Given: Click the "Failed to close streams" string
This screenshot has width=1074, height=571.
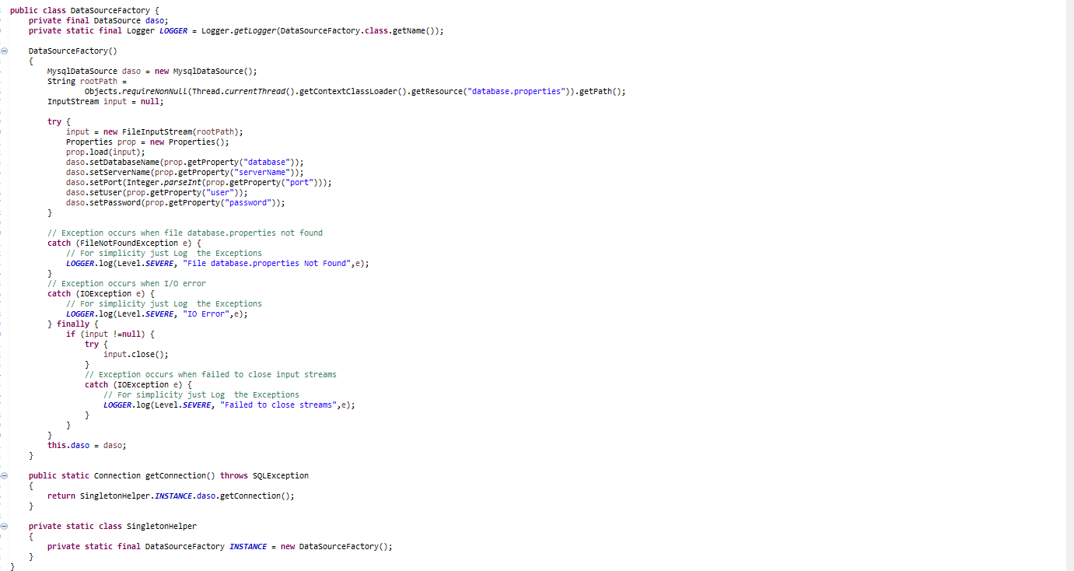Looking at the screenshot, I should [x=280, y=405].
